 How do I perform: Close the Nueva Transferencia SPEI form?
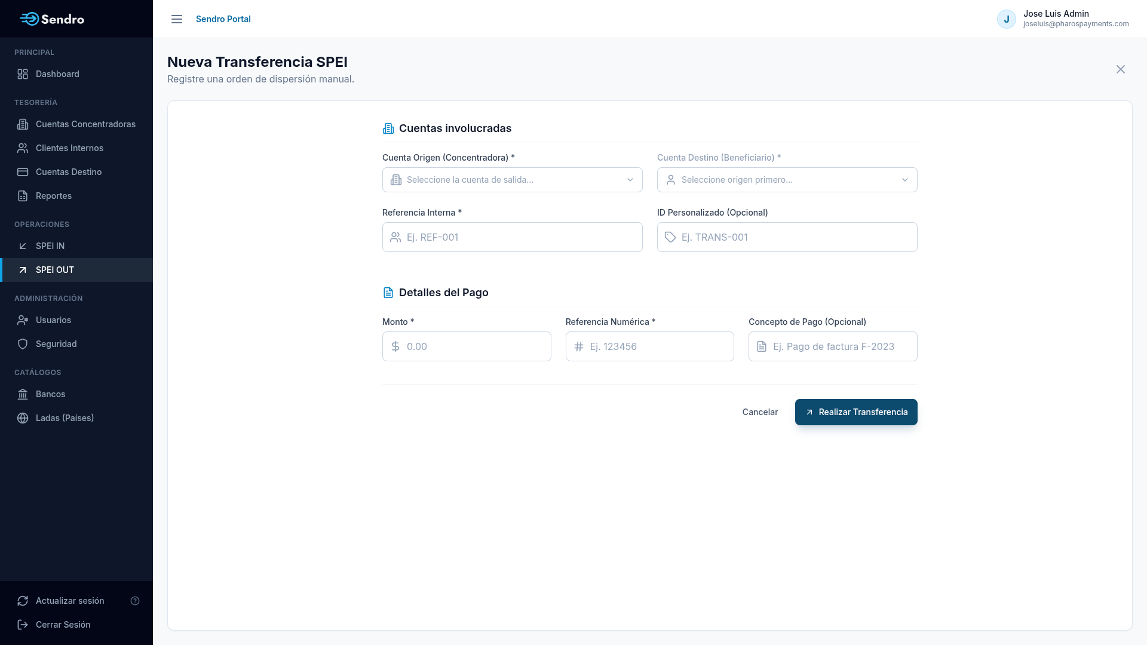click(1121, 69)
